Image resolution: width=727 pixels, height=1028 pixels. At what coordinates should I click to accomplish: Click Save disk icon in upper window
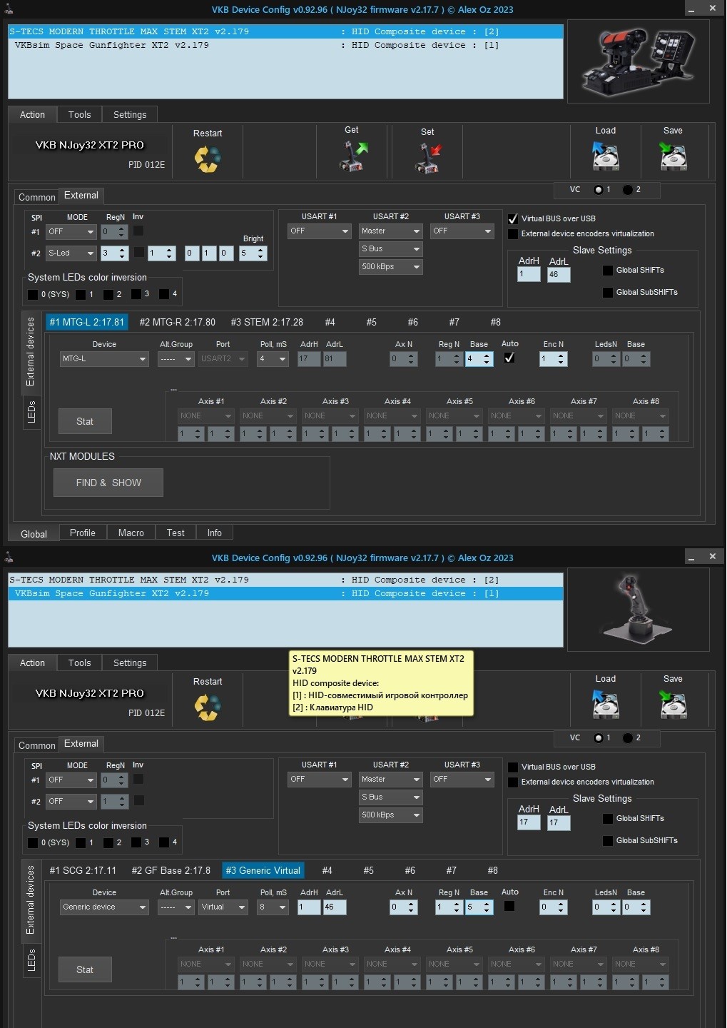point(673,156)
